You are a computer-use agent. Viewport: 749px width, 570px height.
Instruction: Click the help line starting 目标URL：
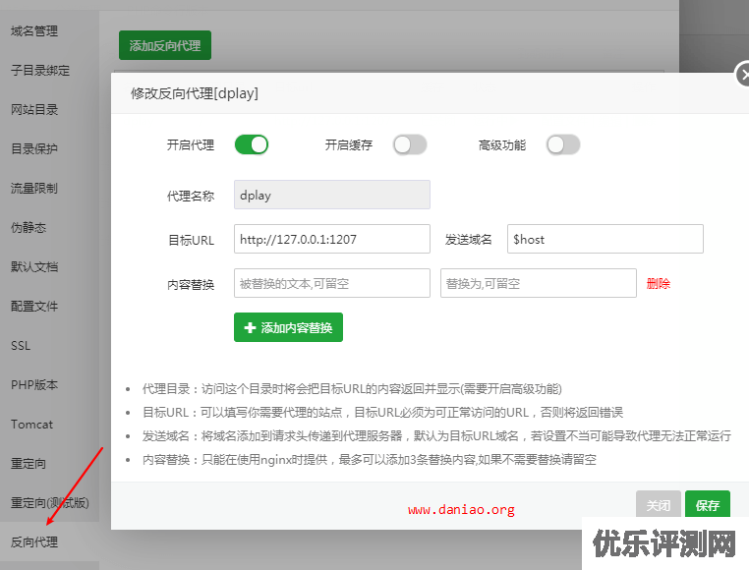[x=382, y=413]
